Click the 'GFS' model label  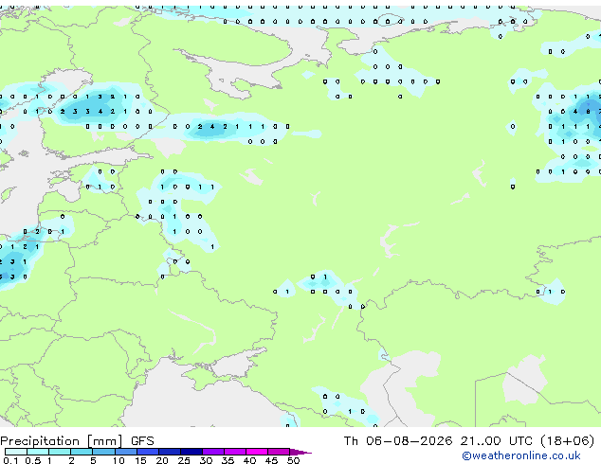tap(142, 441)
